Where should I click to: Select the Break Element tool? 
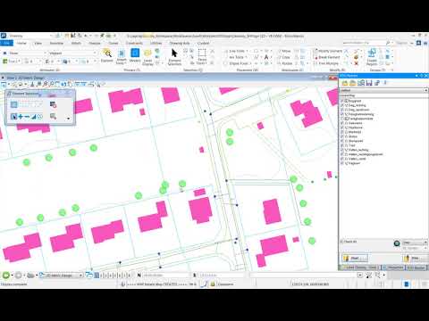tap(327, 57)
